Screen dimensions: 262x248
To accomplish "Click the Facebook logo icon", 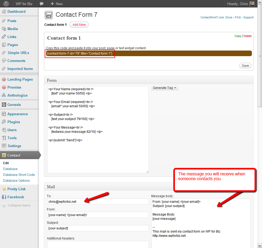I will click(4, 197).
